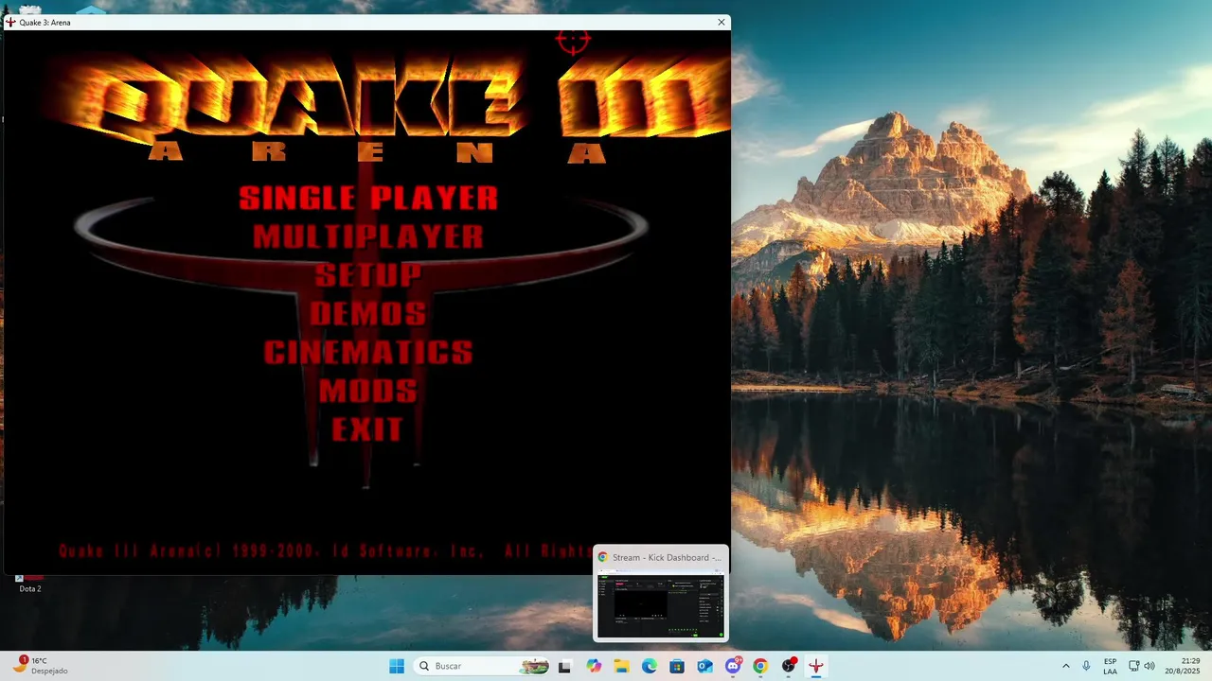Open Task View from taskbar
Screen dimensions: 1212x681
coord(565,666)
